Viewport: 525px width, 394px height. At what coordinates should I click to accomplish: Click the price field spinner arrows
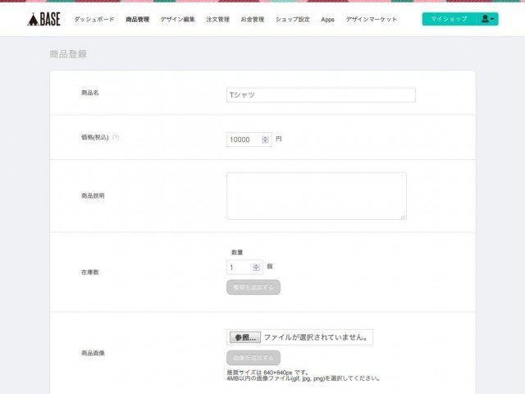[266, 140]
